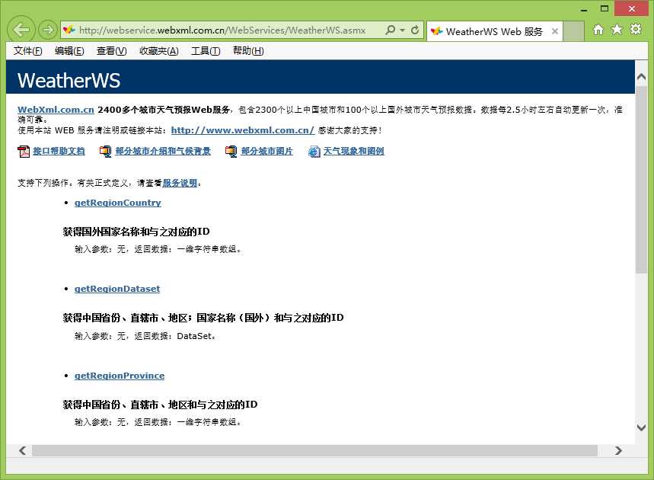Click text 输入参数：无，返回数据：DataSet。
654x480 pixels.
pyautogui.click(x=145, y=336)
